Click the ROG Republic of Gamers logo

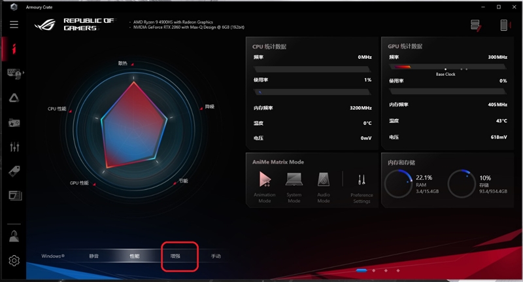click(74, 25)
